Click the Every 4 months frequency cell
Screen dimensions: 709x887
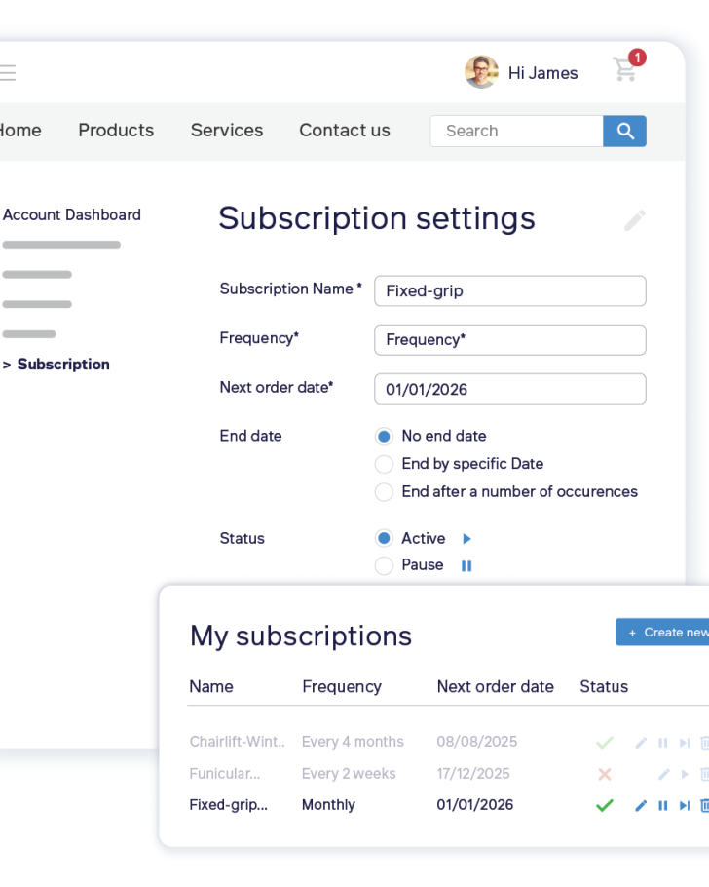pyautogui.click(x=353, y=742)
